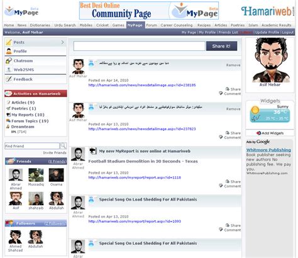Click the Chatroom icon in sidebar
The height and width of the screenshot is (258, 298).
click(x=9, y=60)
